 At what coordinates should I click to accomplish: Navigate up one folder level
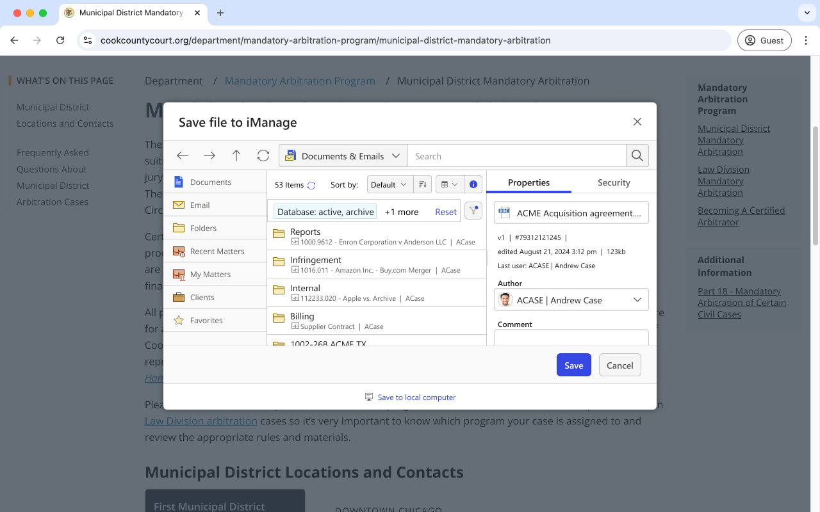[236, 156]
